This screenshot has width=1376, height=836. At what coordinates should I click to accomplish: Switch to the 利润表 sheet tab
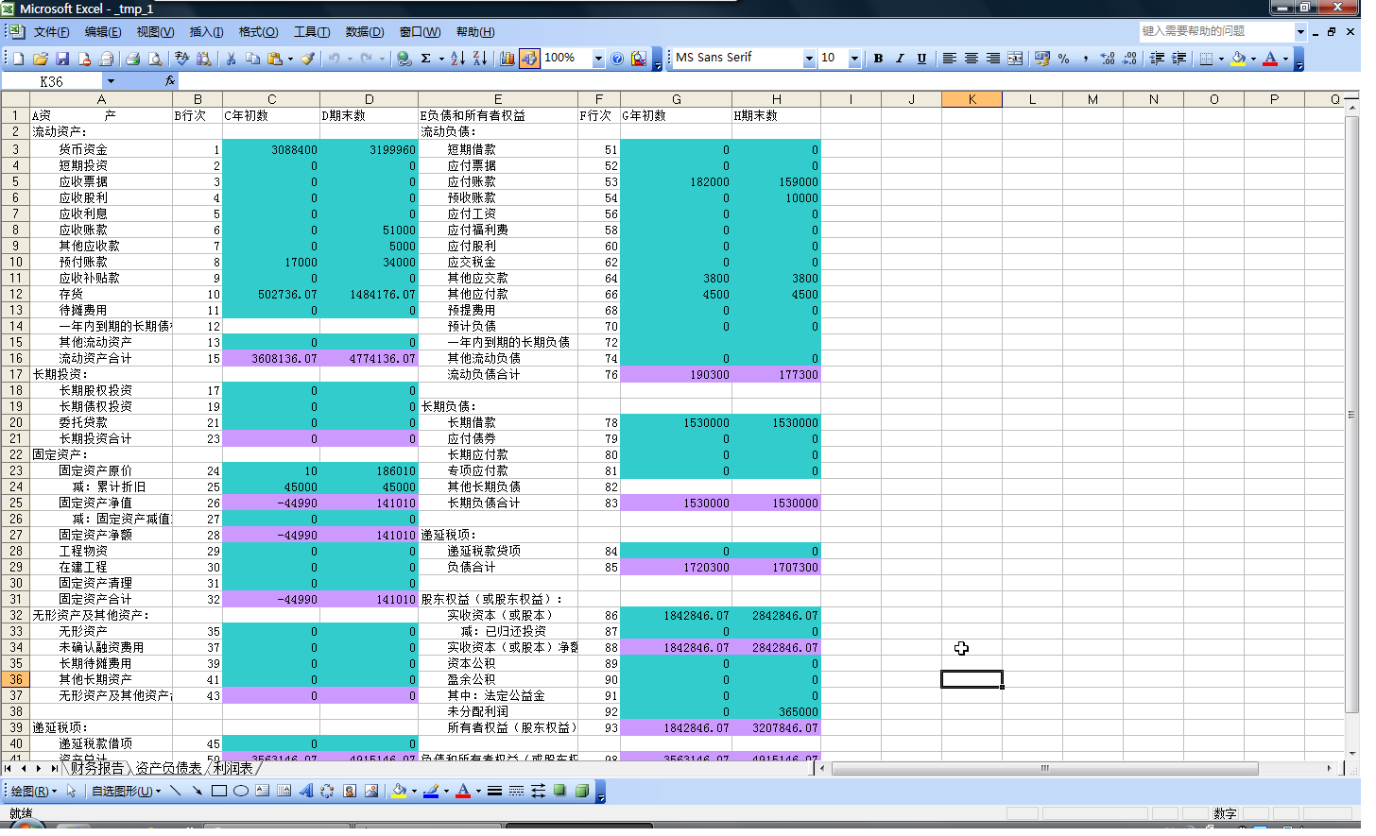[232, 768]
